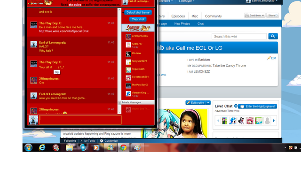The height and width of the screenshot is (169, 301).
Task: Click Enter the Nightosphere! button
Action: tap(257, 107)
